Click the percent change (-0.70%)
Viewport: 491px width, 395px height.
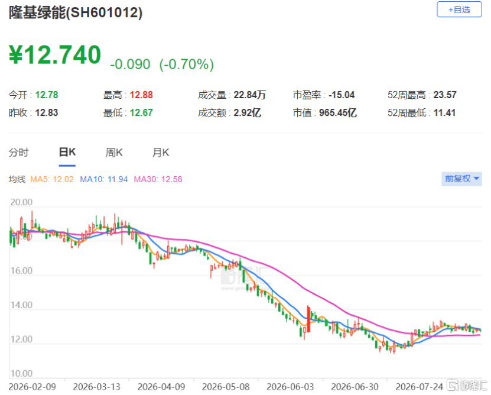coord(187,64)
